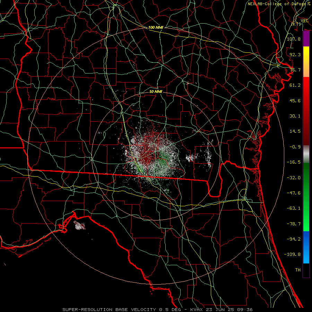The height and width of the screenshot is (312, 312).
Task: Click the 92.3 value on velocity scale
Action: click(x=295, y=54)
